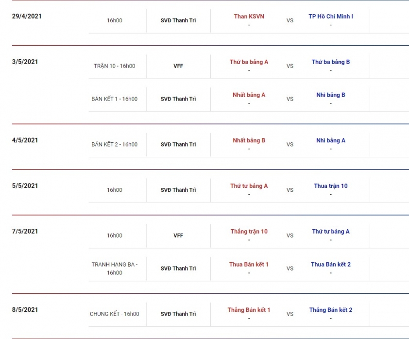Image resolution: width=409 pixels, height=339 pixels.
Task: Open Nhì bảng A in semifinal 2
Action: [330, 140]
